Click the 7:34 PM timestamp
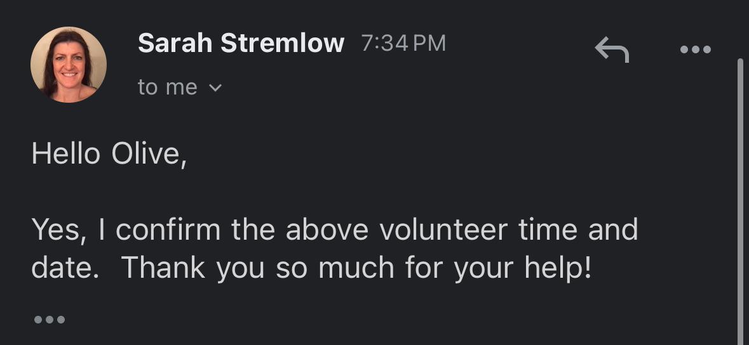 [403, 43]
